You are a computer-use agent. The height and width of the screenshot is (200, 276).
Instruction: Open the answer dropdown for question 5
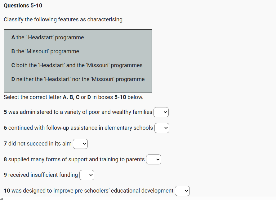pyautogui.click(x=161, y=112)
